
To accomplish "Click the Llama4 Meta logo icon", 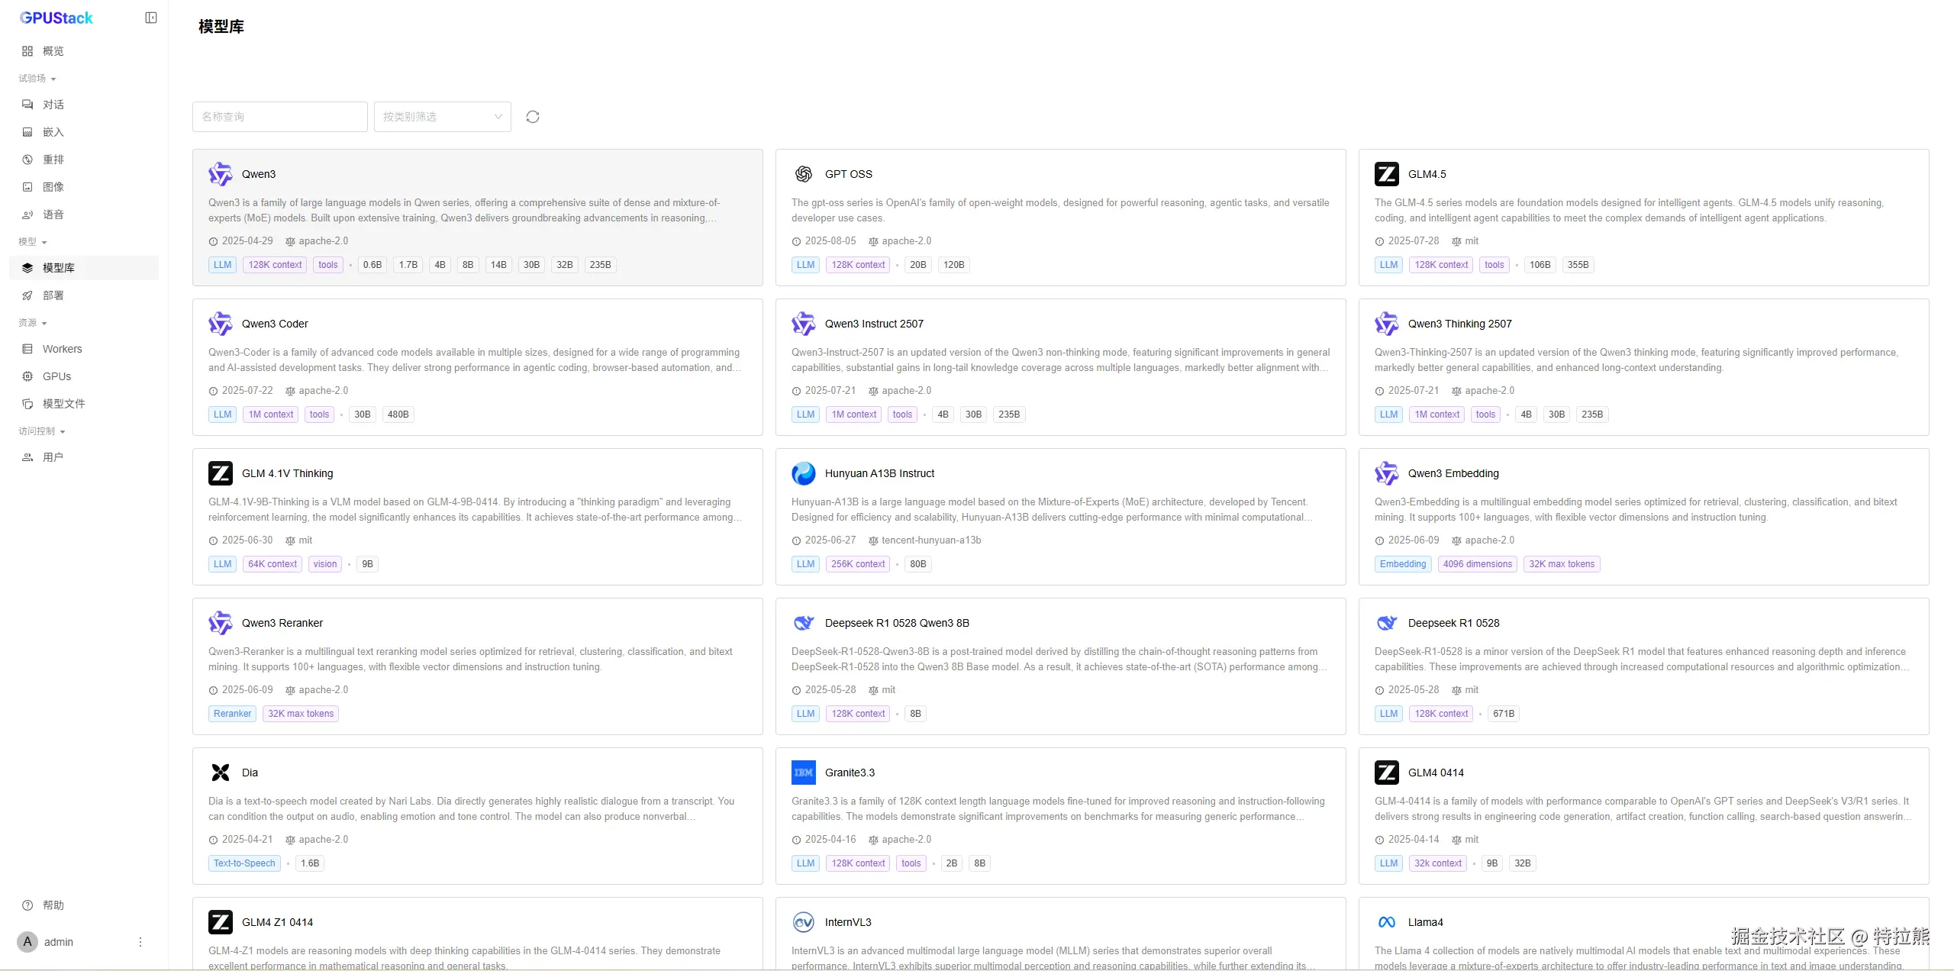I will [x=1386, y=922].
